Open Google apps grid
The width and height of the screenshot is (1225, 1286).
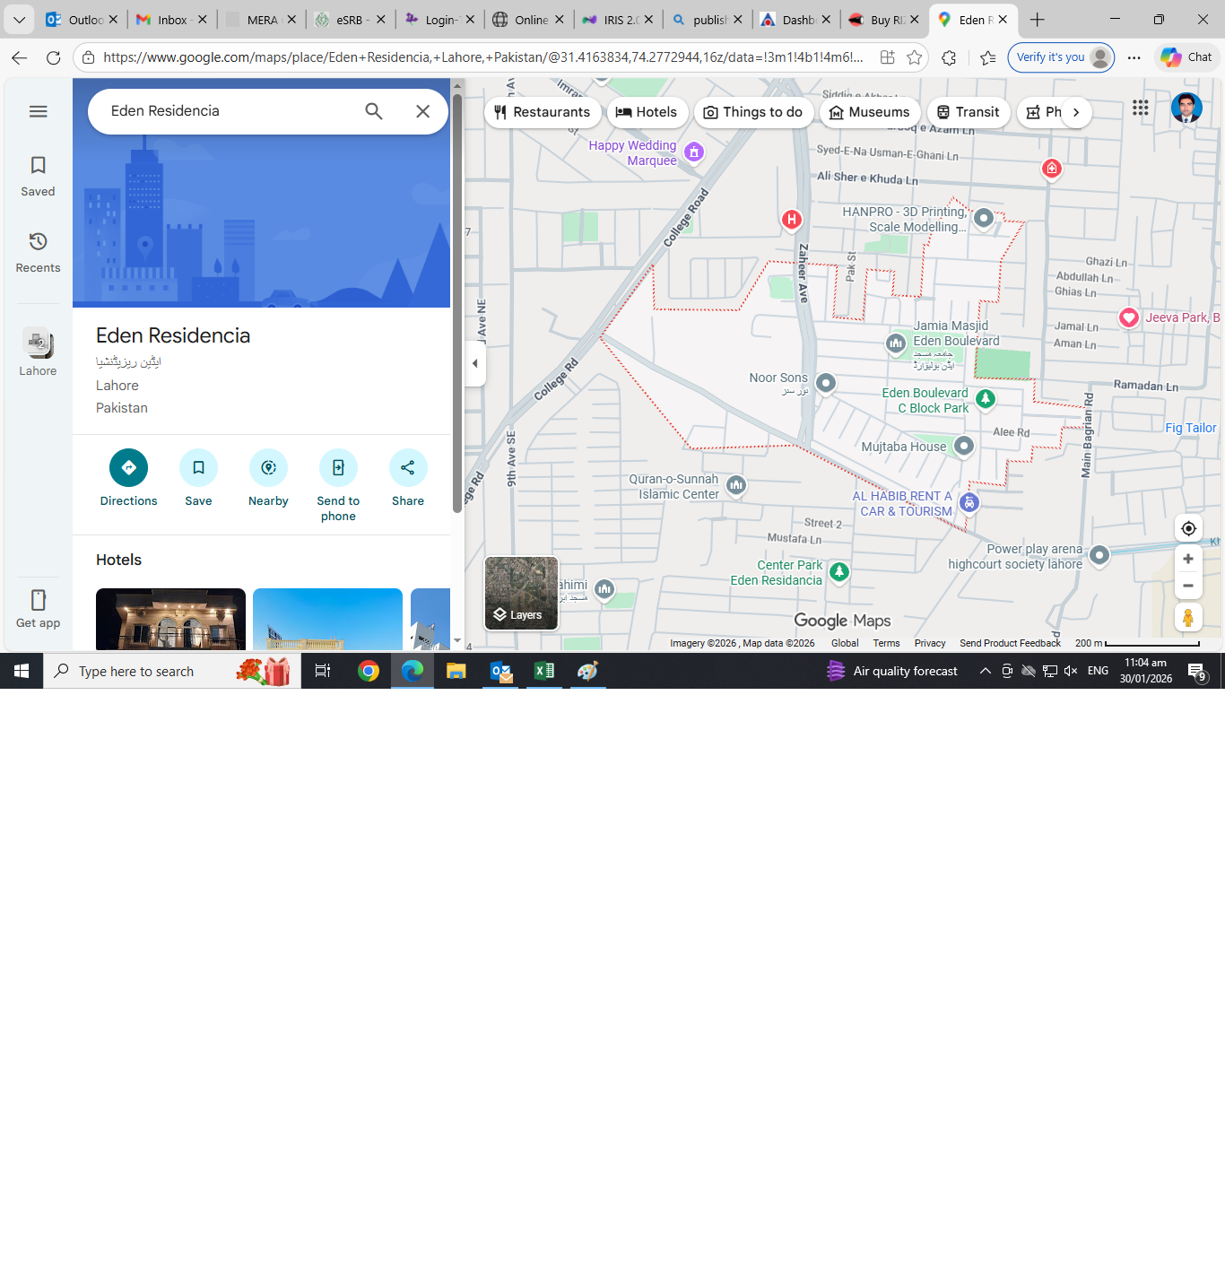click(x=1140, y=108)
